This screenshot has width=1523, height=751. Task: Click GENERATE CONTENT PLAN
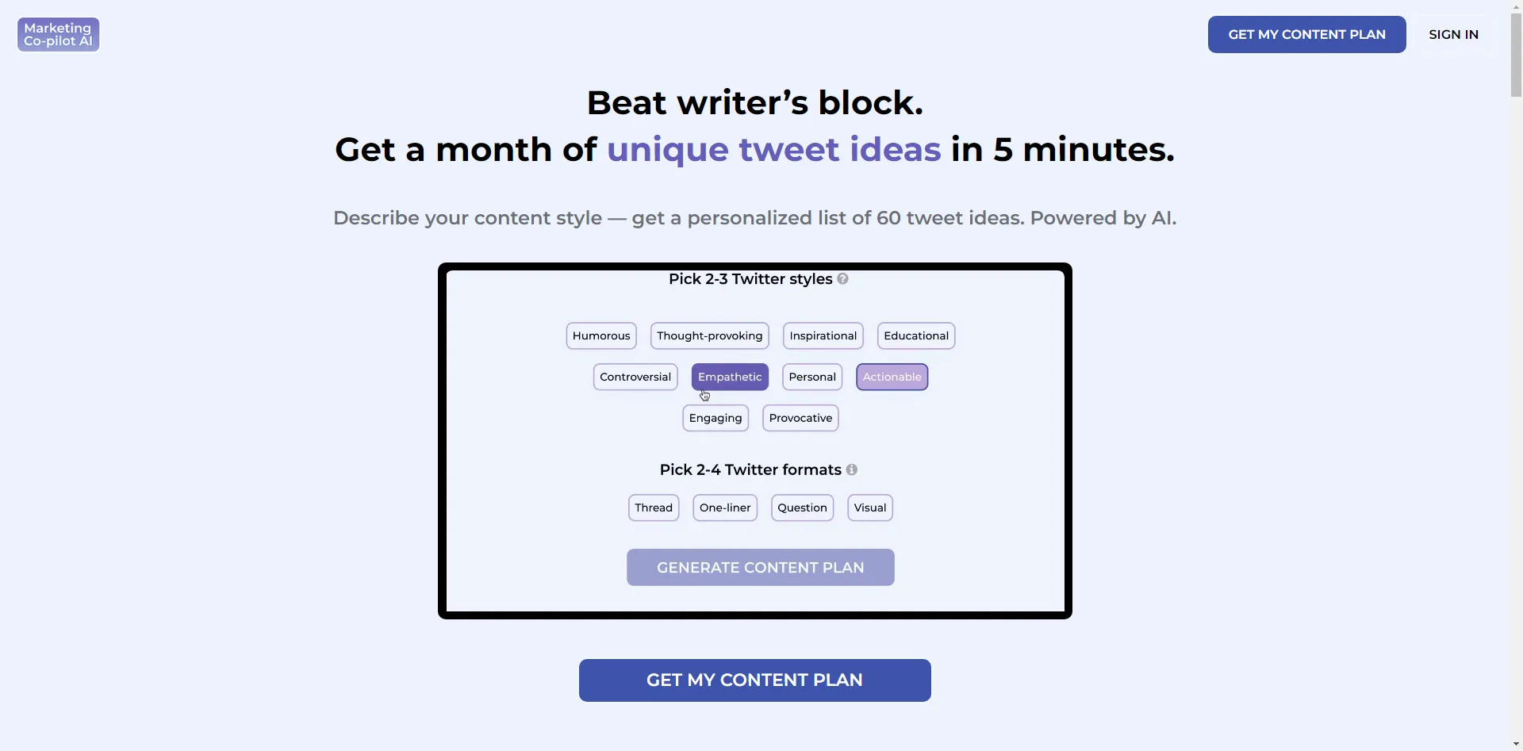759,567
